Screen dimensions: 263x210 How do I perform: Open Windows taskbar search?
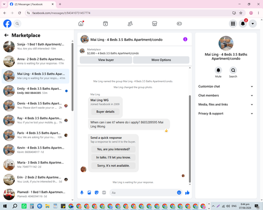15,206
